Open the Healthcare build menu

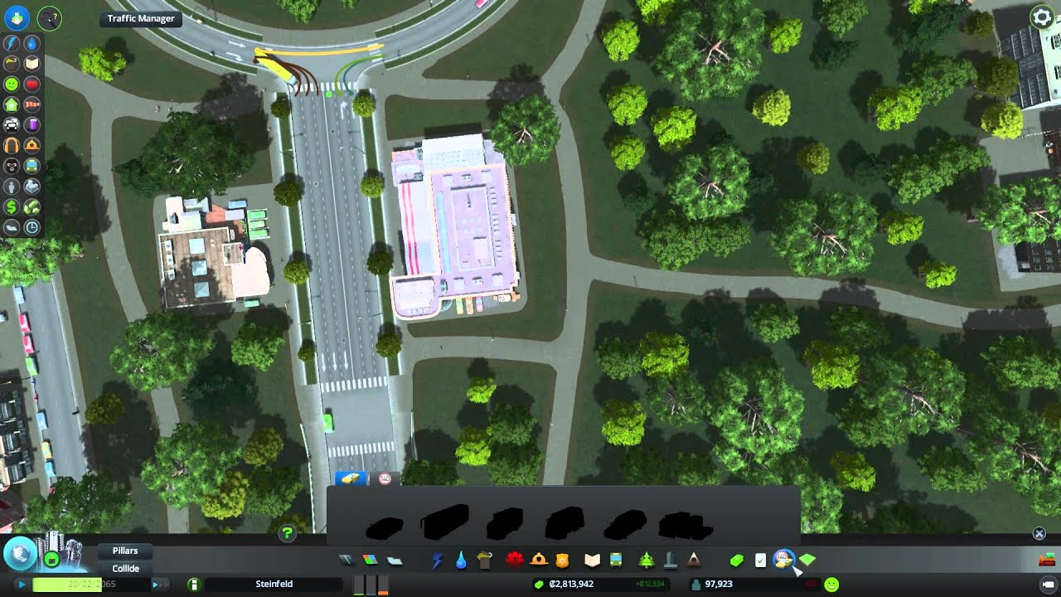515,561
